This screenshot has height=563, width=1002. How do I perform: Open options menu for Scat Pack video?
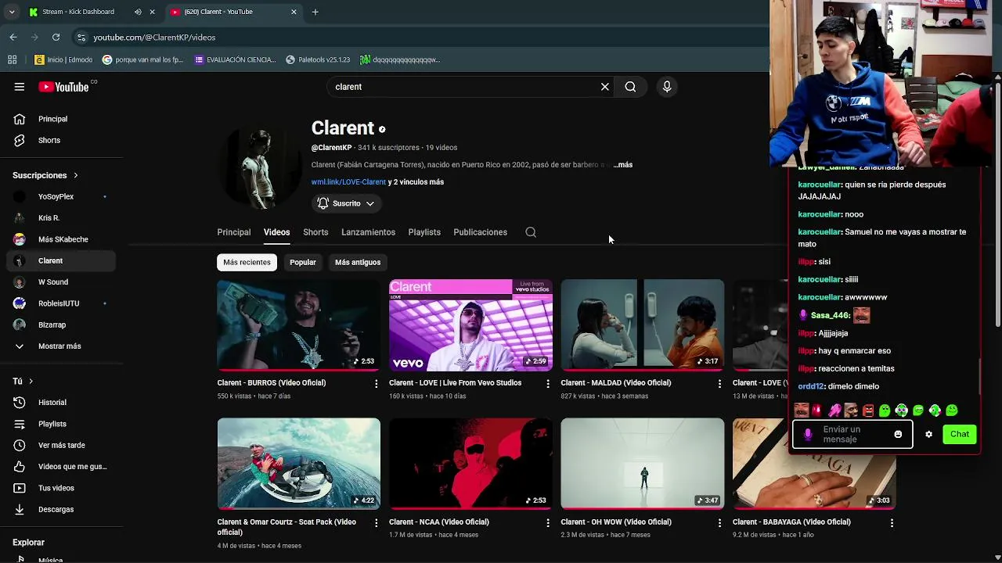(376, 522)
